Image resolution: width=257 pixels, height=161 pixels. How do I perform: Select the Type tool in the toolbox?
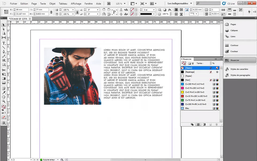point(4,43)
